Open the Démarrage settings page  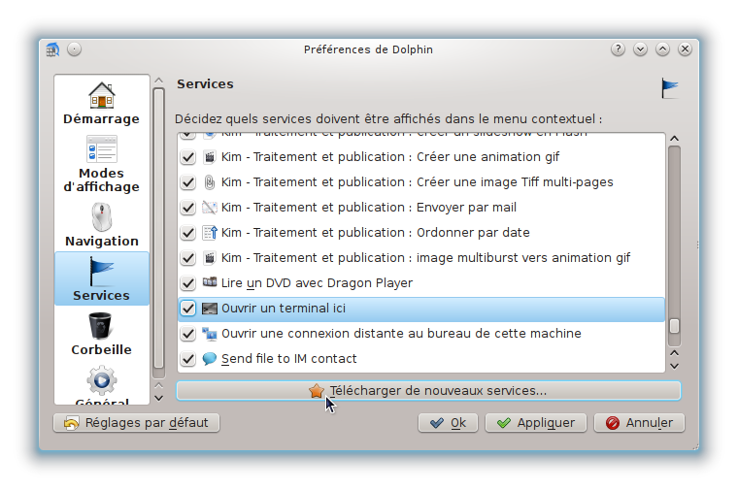tap(102, 103)
